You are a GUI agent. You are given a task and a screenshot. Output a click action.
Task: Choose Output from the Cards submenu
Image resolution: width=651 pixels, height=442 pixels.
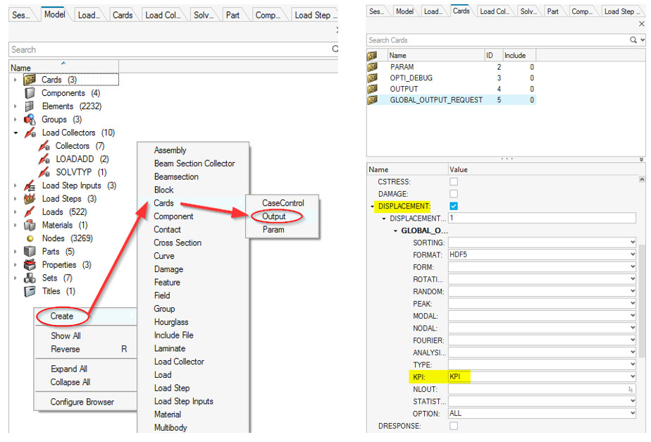274,216
